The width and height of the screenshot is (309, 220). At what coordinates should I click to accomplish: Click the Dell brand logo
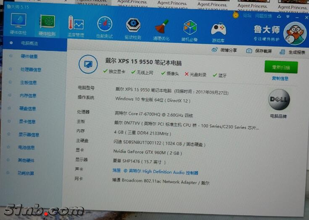point(279,100)
